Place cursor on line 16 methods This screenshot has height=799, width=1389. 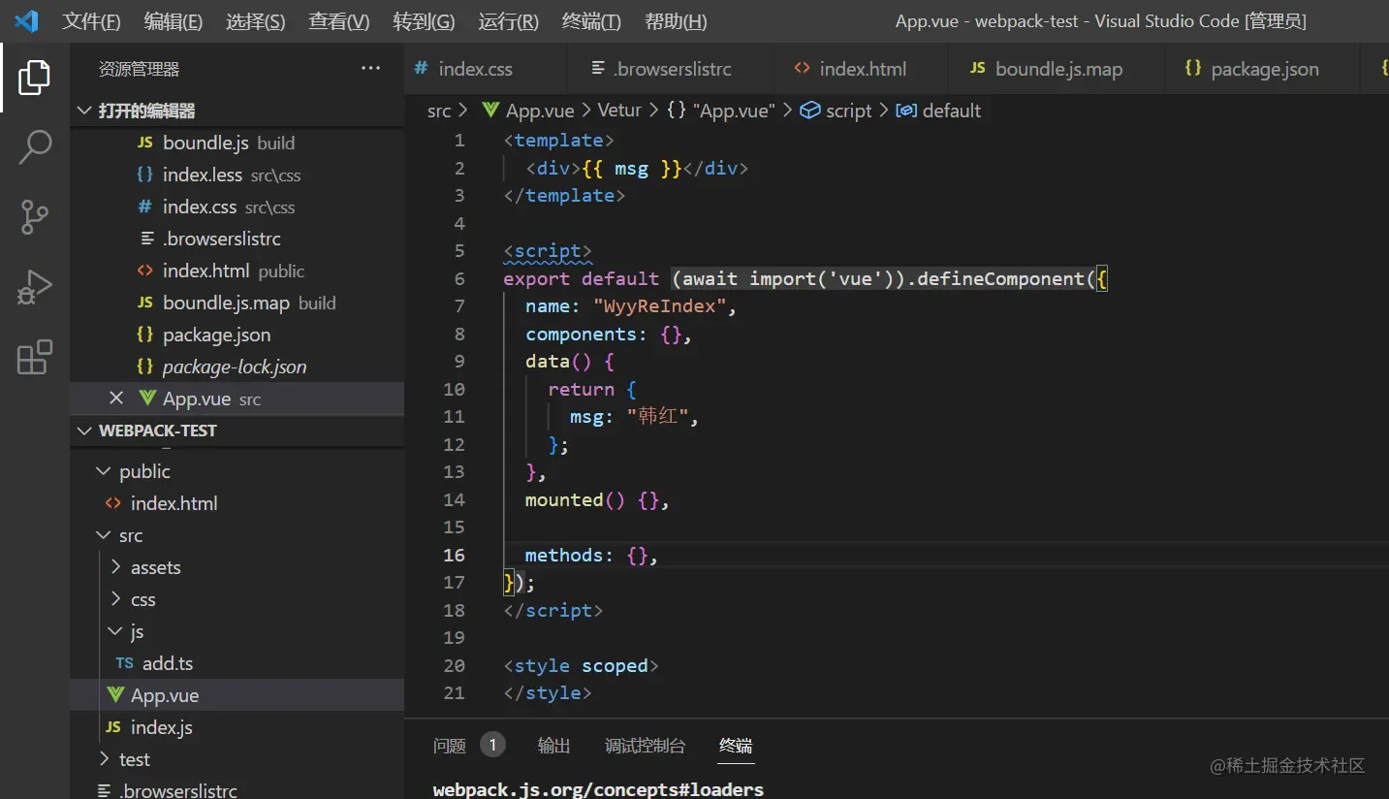592,556
